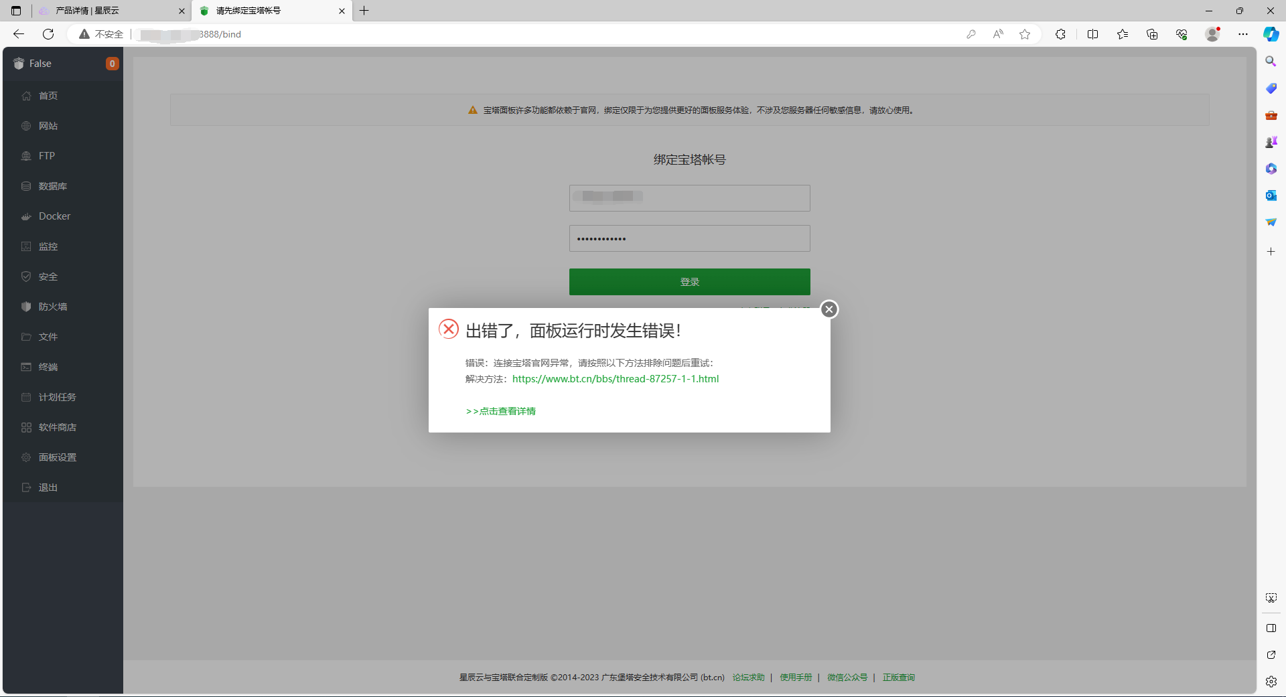Open browser extensions puzzle icon
This screenshot has height=697, width=1286.
pyautogui.click(x=1060, y=34)
